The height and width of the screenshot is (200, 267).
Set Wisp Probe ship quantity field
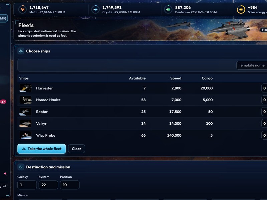click(264, 135)
